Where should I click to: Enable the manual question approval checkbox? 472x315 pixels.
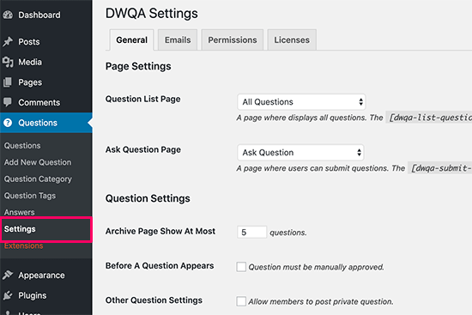pyautogui.click(x=241, y=267)
